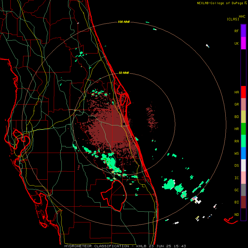
Task: Click the 'BD' legend label
Action: tap(236, 117)
